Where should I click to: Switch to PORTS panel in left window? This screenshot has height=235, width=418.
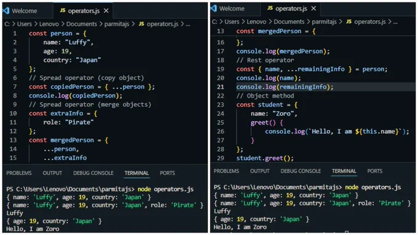(167, 173)
